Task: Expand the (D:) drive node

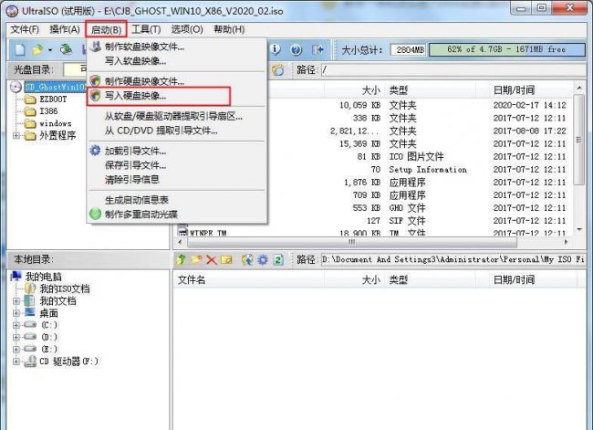Action: (x=16, y=337)
